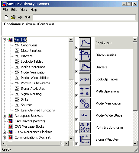
Task: Expand the CDMA Reference Blockset node
Action: coord(4,132)
